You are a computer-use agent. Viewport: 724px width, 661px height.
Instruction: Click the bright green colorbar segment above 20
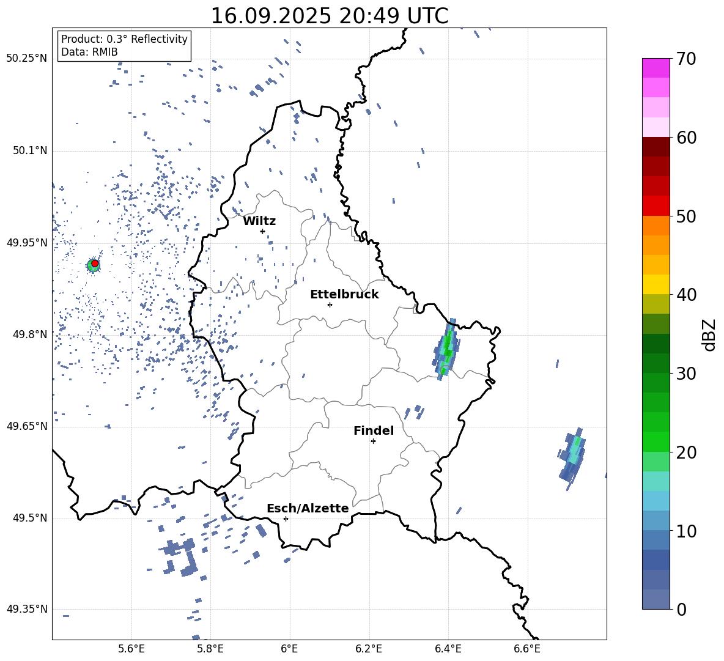pyautogui.click(x=656, y=441)
